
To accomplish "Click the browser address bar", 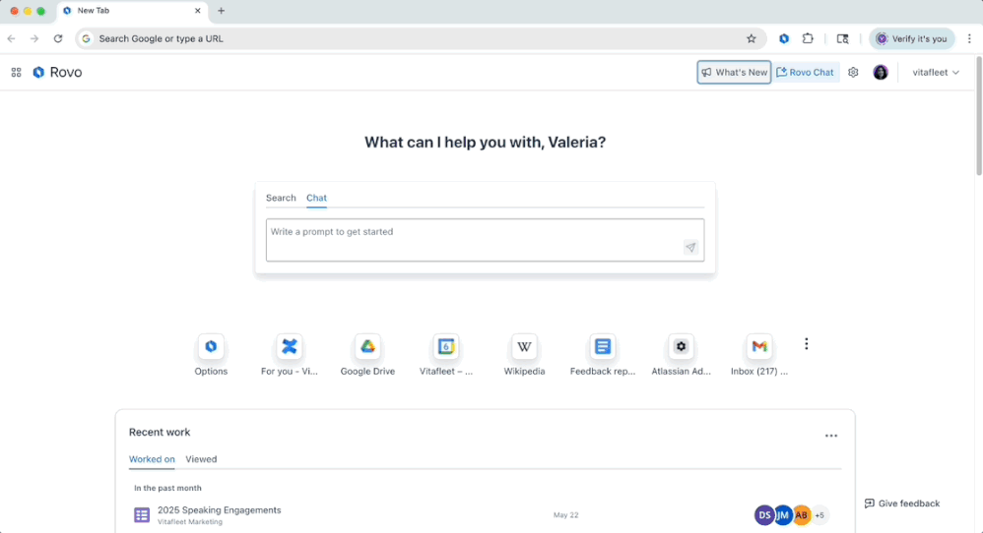I will [420, 38].
